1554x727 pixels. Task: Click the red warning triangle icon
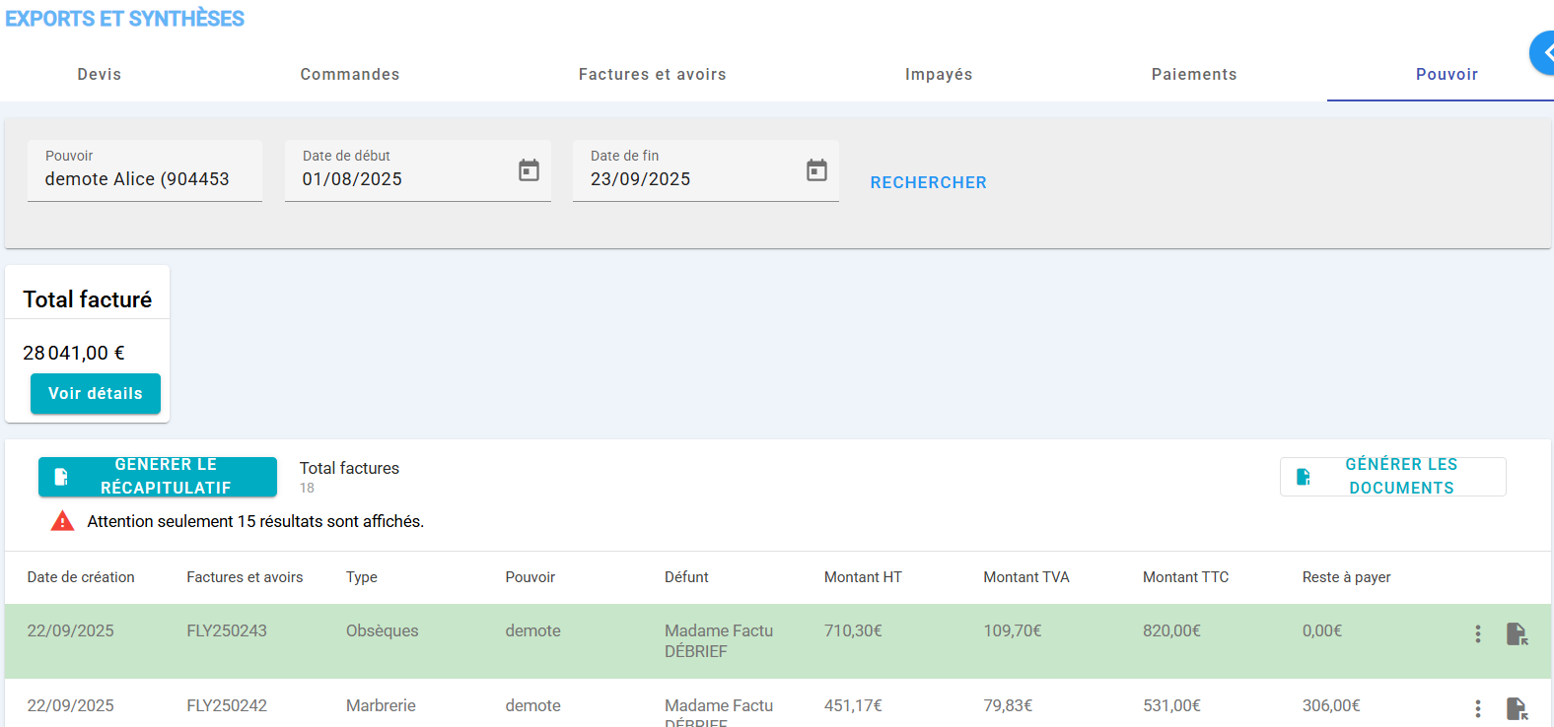pyautogui.click(x=62, y=521)
